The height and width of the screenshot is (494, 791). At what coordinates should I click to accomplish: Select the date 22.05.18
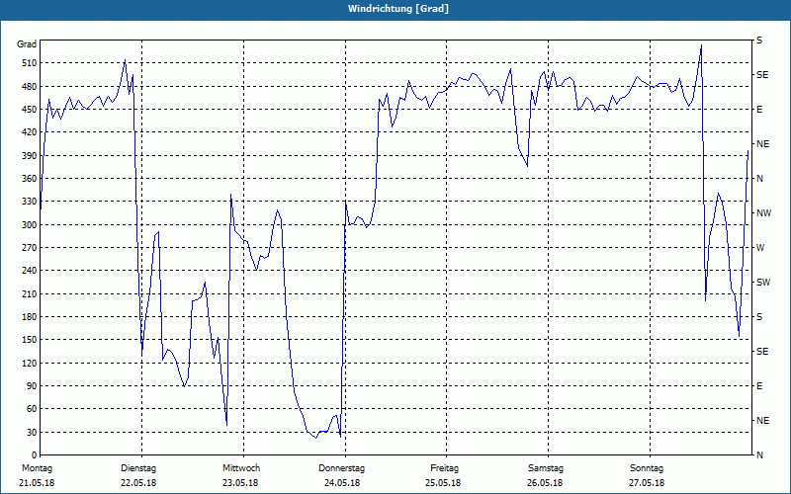tap(138, 483)
